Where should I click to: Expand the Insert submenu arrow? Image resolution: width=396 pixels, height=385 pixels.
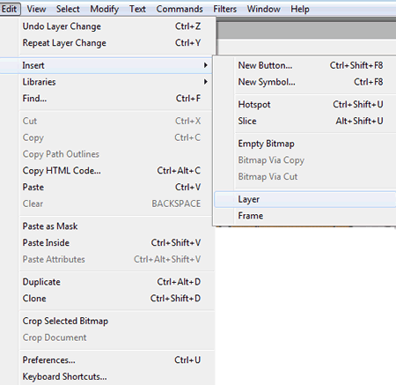pyautogui.click(x=206, y=65)
